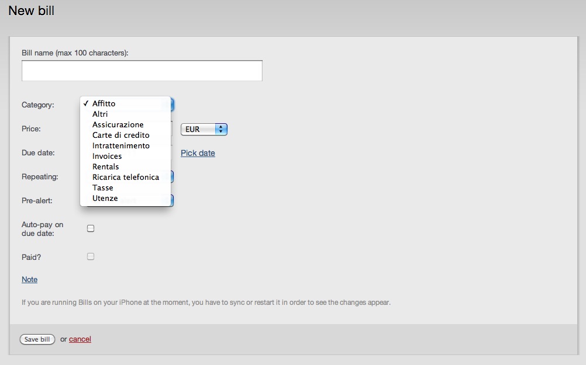Focus the Bill name text field
Image resolution: width=586 pixels, height=365 pixels.
pos(142,71)
